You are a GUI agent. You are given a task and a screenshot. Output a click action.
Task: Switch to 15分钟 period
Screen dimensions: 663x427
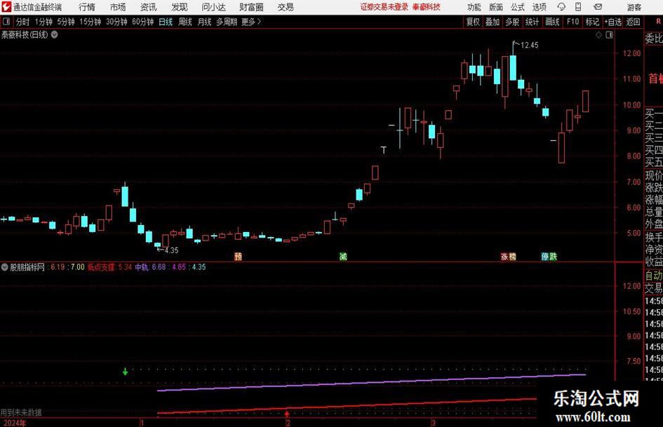coord(90,22)
